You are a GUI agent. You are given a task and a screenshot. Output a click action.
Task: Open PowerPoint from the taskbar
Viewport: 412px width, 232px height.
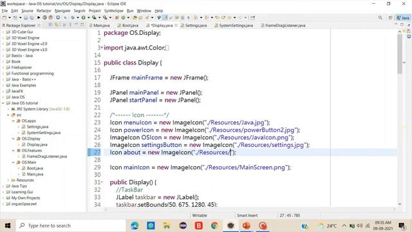(247, 226)
